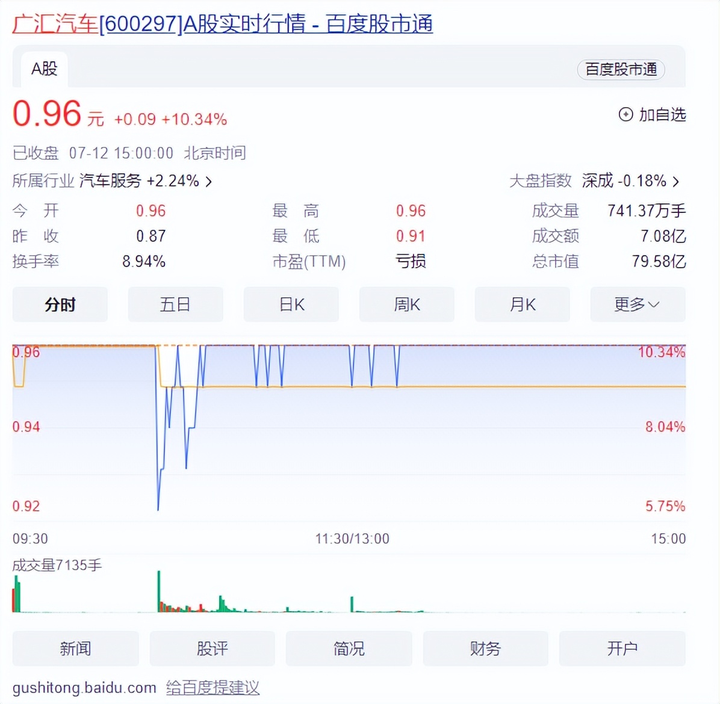This screenshot has width=720, height=704.
Task: Expand the 汽车服务 industry chevron
Action: (x=209, y=181)
